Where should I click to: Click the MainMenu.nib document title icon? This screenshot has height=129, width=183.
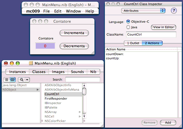click(x=31, y=63)
